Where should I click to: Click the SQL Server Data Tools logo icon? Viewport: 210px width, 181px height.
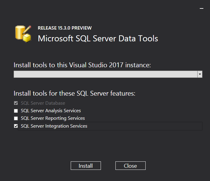point(23,33)
